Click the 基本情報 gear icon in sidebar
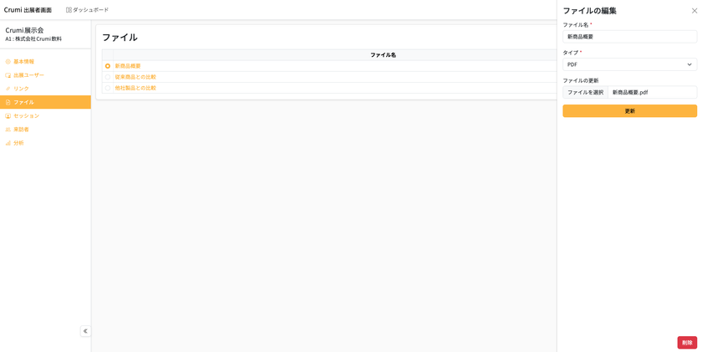The image size is (702, 352). (x=8, y=61)
